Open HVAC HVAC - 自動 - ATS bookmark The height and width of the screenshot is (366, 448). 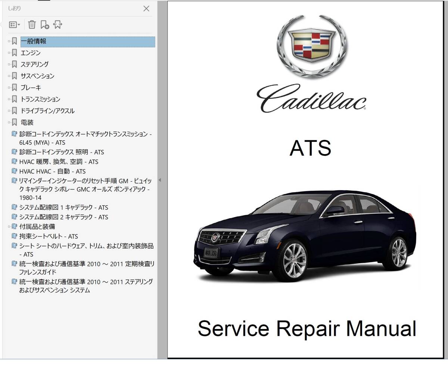pos(52,172)
